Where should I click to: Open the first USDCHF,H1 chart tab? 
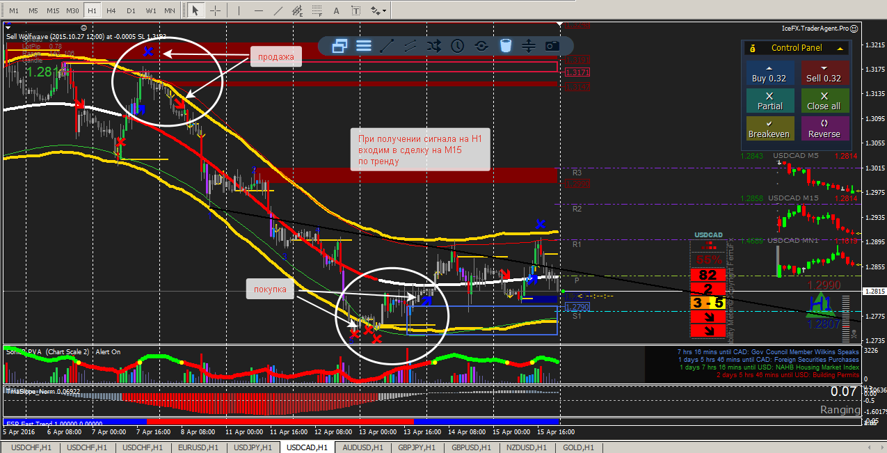pos(30,447)
